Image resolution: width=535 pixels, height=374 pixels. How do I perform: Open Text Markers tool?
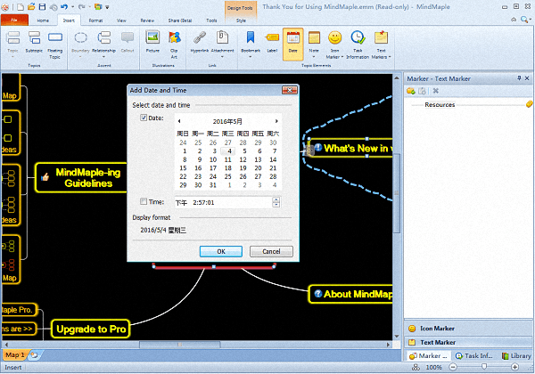point(381,45)
